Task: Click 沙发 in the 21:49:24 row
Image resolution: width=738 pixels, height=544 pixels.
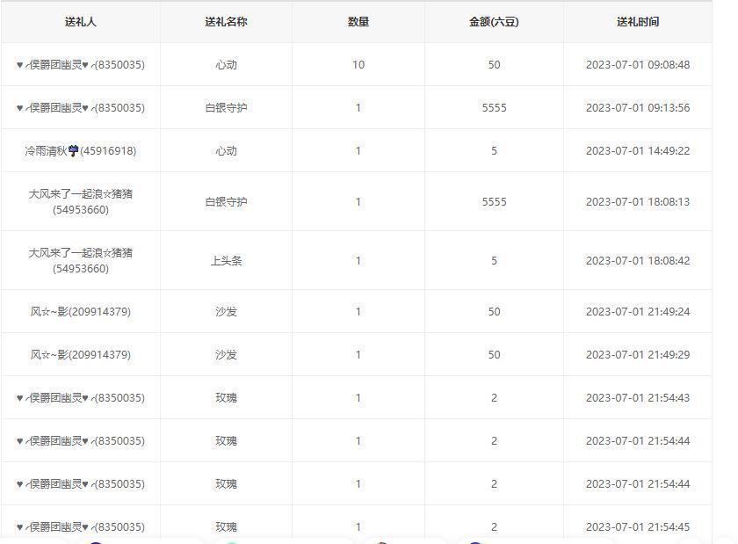Action: tap(226, 311)
